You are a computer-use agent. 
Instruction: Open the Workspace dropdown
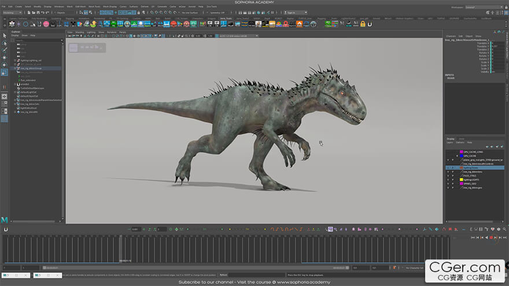pos(484,7)
